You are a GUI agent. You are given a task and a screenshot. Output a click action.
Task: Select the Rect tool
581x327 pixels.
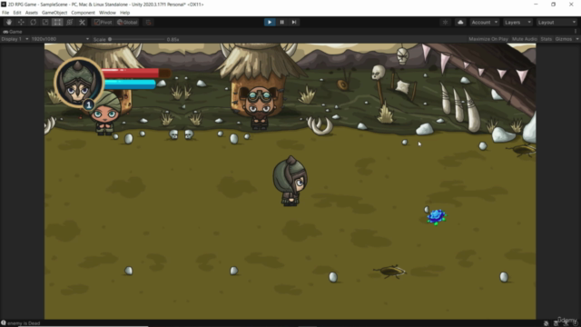pos(57,22)
